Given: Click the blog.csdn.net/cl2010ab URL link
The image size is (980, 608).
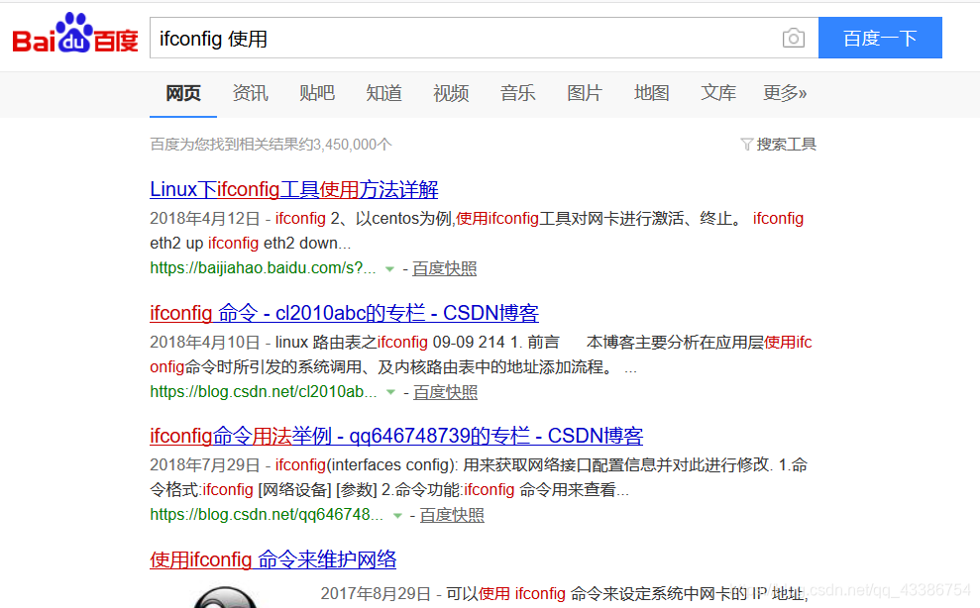Looking at the screenshot, I should [x=264, y=392].
